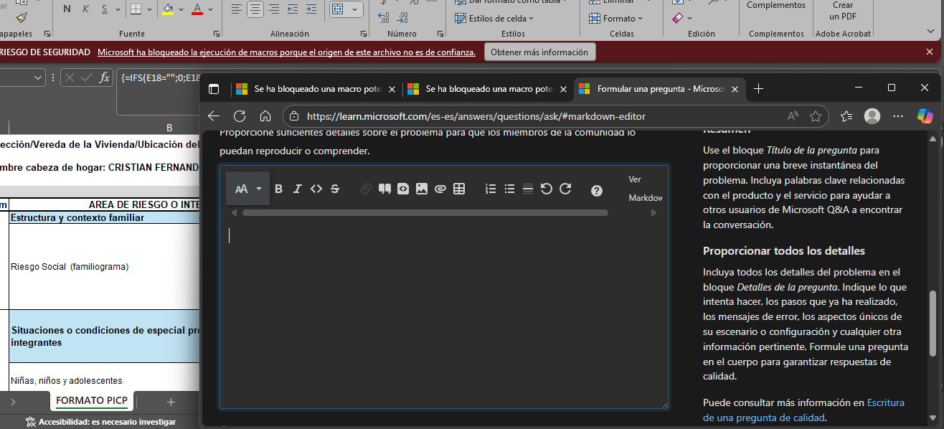944x429 pixels.
Task: Open Edge Settings and more menu
Action: pyautogui.click(x=898, y=115)
